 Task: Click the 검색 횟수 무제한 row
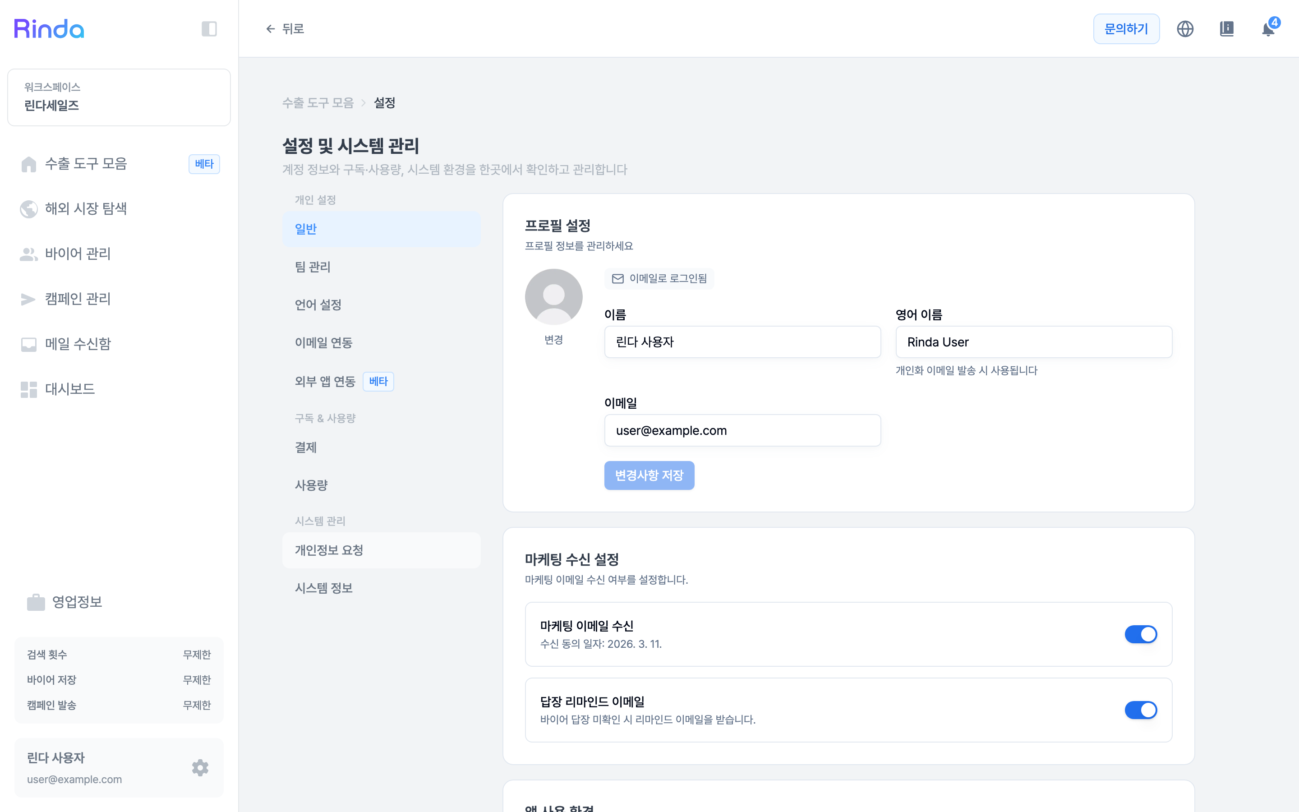pyautogui.click(x=119, y=655)
